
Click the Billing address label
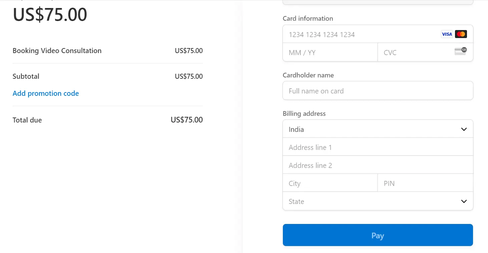[x=304, y=114]
